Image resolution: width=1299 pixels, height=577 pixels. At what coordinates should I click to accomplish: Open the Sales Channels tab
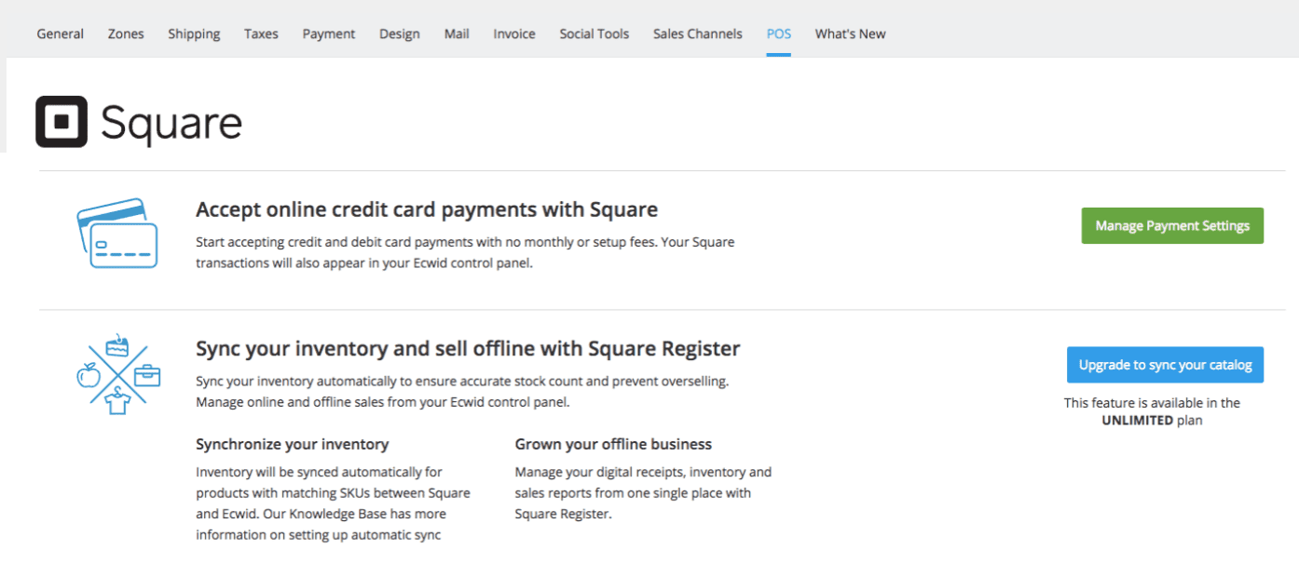click(x=698, y=34)
